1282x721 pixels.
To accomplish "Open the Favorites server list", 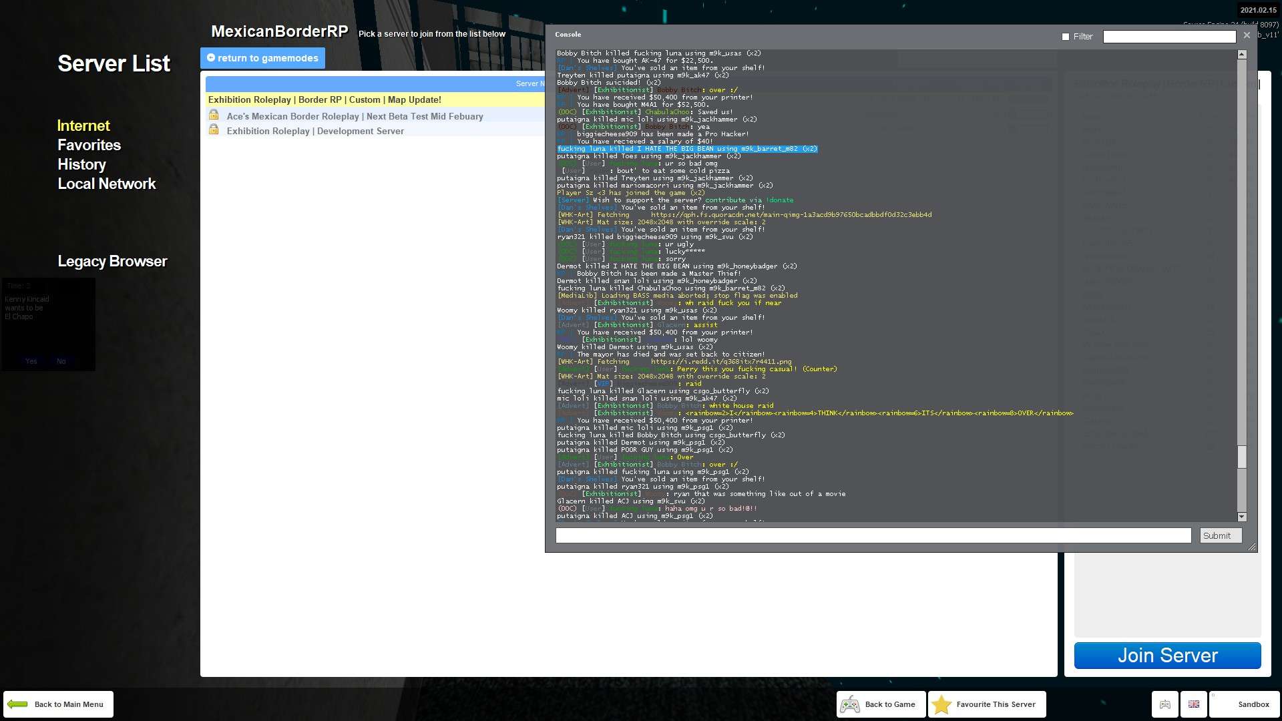I will pyautogui.click(x=89, y=145).
